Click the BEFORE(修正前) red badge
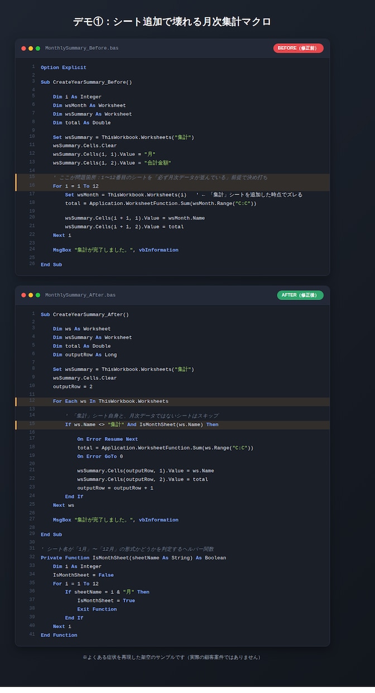375x693 pixels. (x=299, y=48)
